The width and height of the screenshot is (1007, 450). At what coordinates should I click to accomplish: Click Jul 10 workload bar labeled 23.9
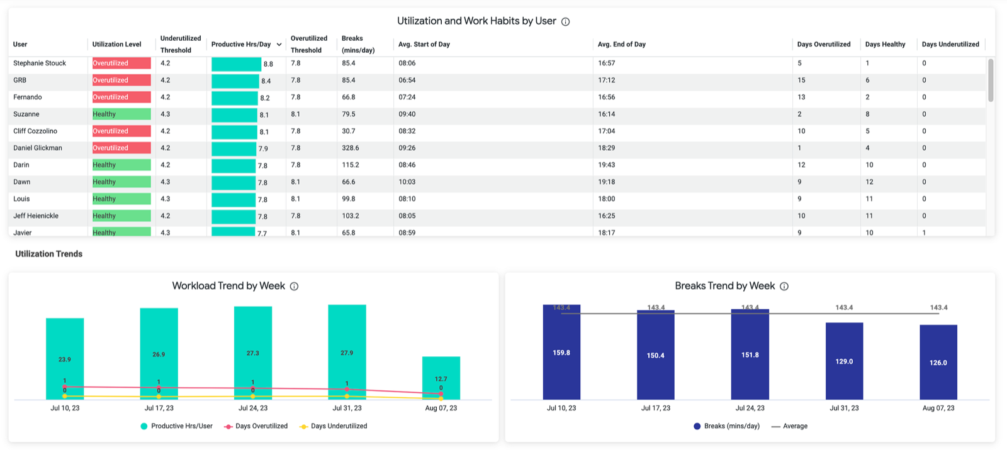point(65,359)
